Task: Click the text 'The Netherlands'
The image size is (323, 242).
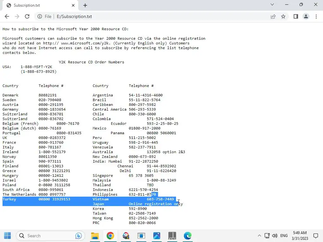Action: (19, 194)
